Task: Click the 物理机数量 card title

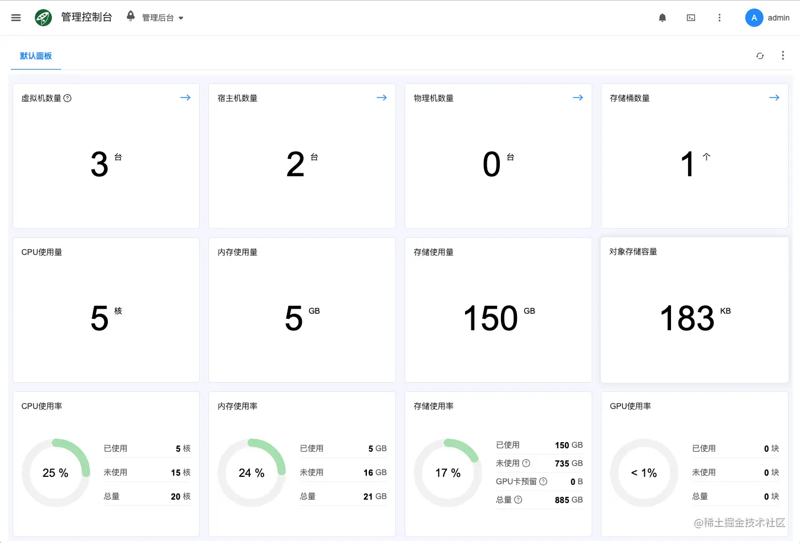Action: coord(434,98)
